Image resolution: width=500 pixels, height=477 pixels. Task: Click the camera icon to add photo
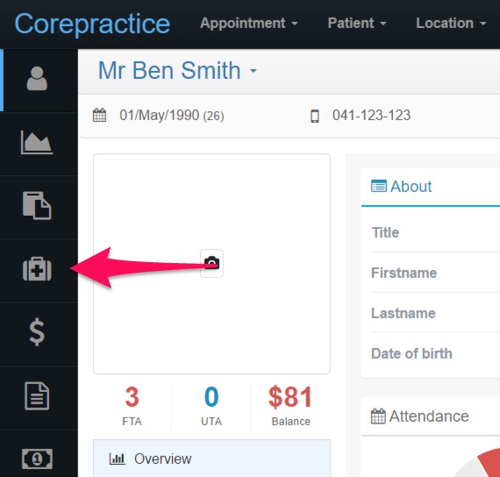(211, 263)
